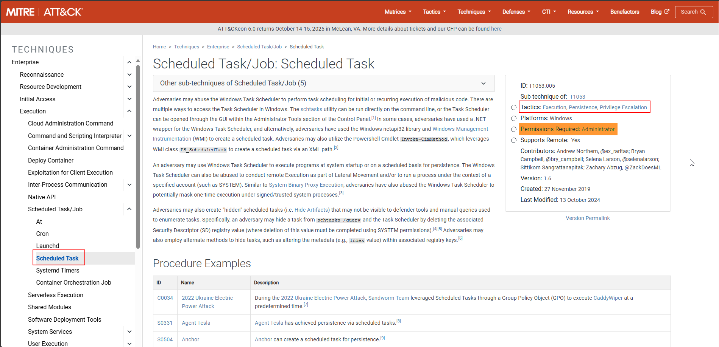Go to Home breadcrumb

pyautogui.click(x=159, y=47)
